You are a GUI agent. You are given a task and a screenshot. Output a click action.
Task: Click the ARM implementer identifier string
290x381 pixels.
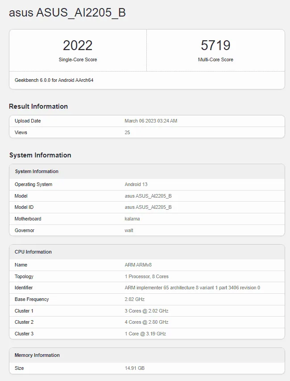192,288
